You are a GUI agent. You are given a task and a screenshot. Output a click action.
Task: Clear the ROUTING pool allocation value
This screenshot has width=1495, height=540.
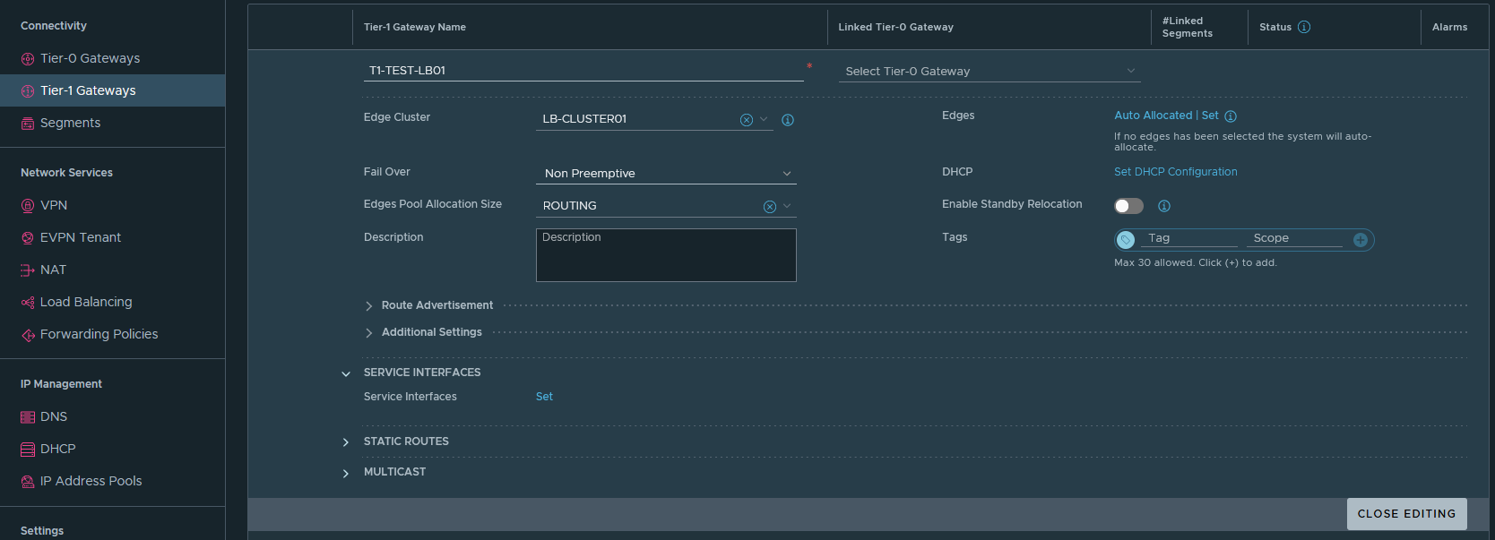tap(769, 207)
